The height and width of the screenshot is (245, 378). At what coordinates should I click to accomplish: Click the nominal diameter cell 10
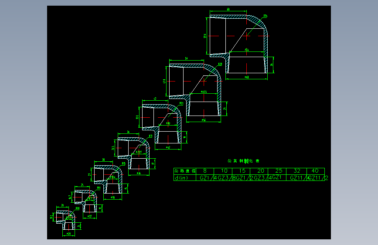pos(223,171)
